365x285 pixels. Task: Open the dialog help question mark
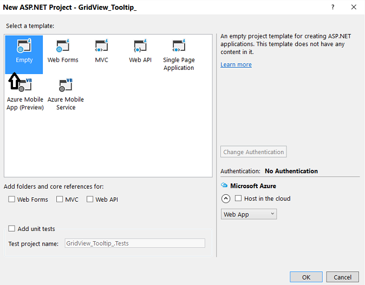click(x=333, y=7)
